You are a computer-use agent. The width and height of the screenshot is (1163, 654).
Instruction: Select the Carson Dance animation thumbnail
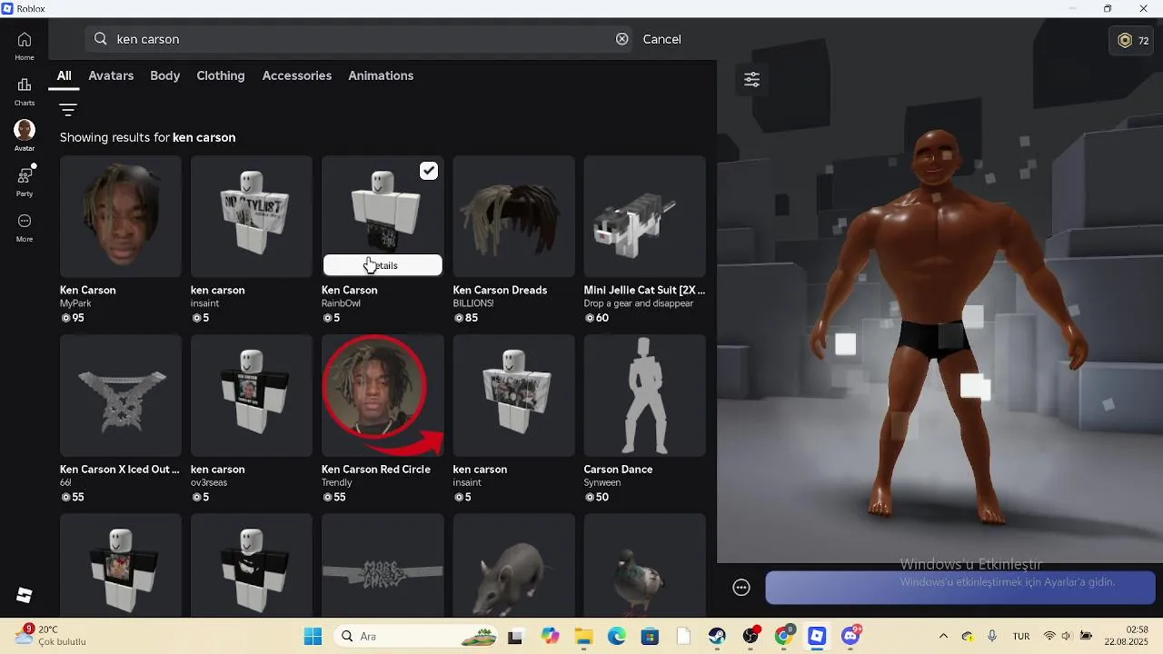[x=645, y=395]
